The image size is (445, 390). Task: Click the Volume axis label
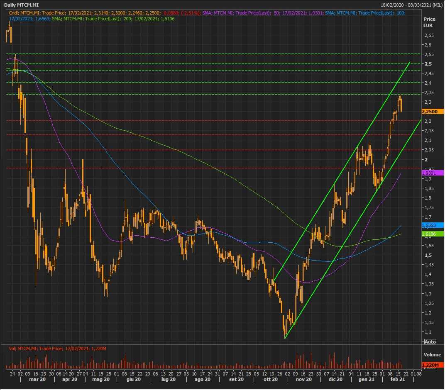click(432, 355)
